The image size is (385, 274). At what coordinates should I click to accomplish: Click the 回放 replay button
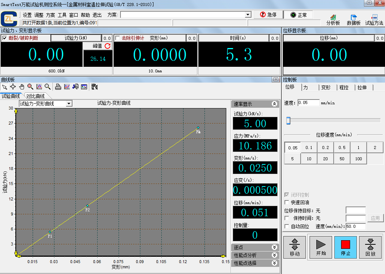(370, 247)
